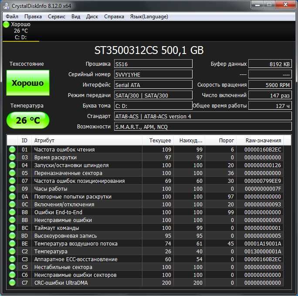Click the serial number field 5VVY1YHE
298x296 pixels.
pyautogui.click(x=153, y=74)
